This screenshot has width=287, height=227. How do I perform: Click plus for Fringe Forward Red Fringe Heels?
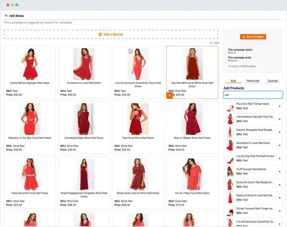pyautogui.click(x=280, y=210)
